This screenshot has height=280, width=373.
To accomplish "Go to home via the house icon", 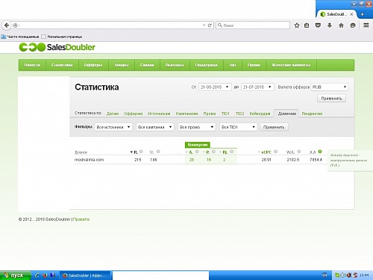I will [341, 25].
